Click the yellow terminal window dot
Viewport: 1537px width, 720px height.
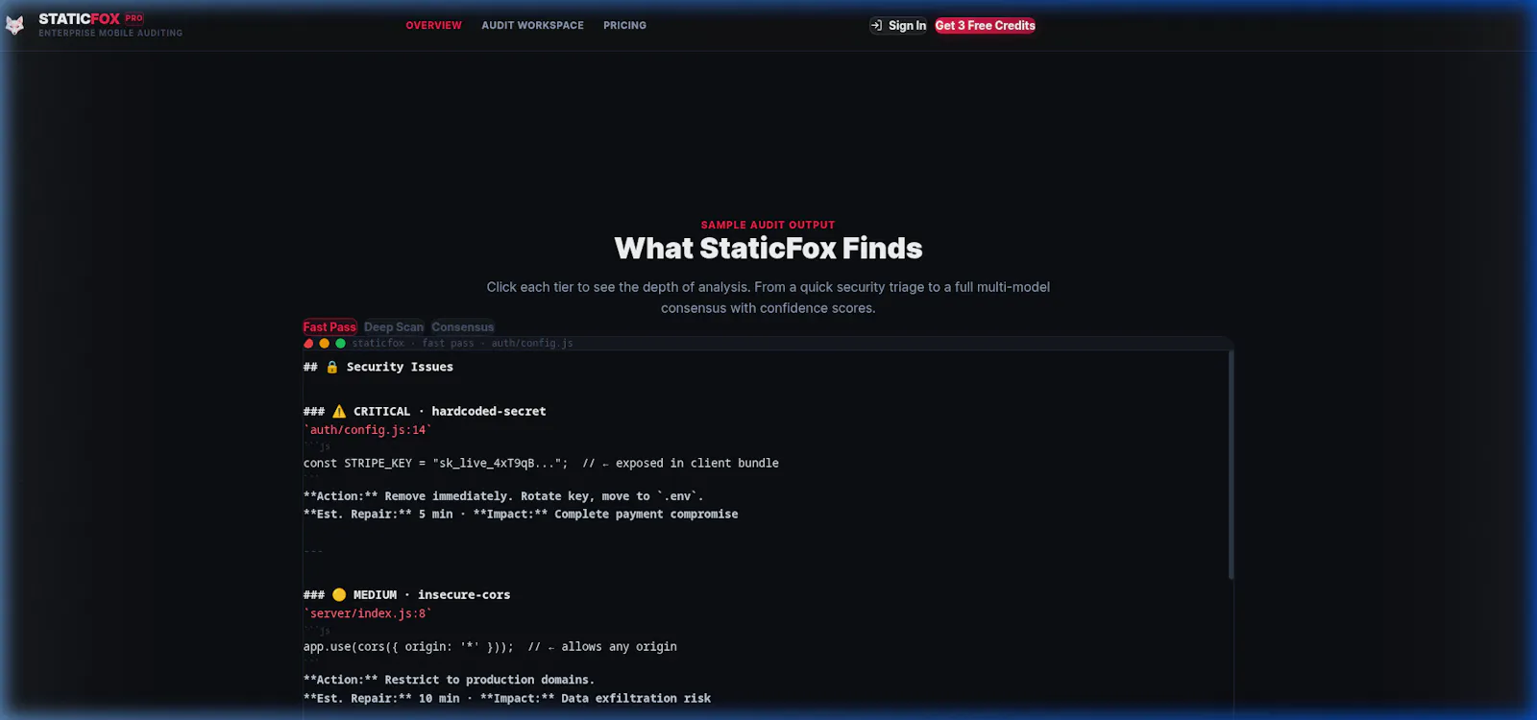(325, 343)
